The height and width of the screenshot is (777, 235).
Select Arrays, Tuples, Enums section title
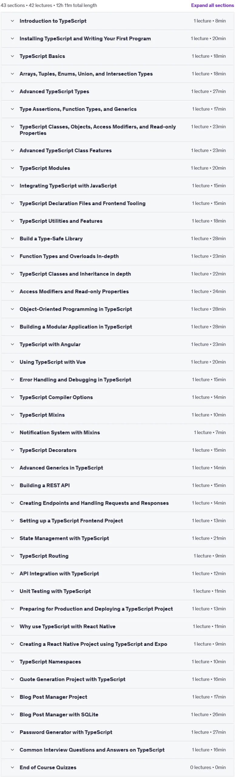pos(86,74)
